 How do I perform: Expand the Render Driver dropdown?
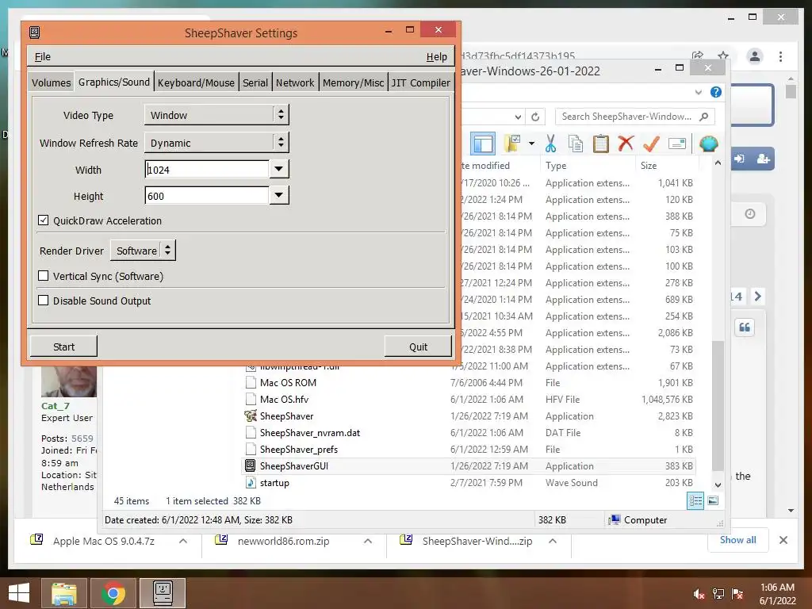tap(143, 250)
